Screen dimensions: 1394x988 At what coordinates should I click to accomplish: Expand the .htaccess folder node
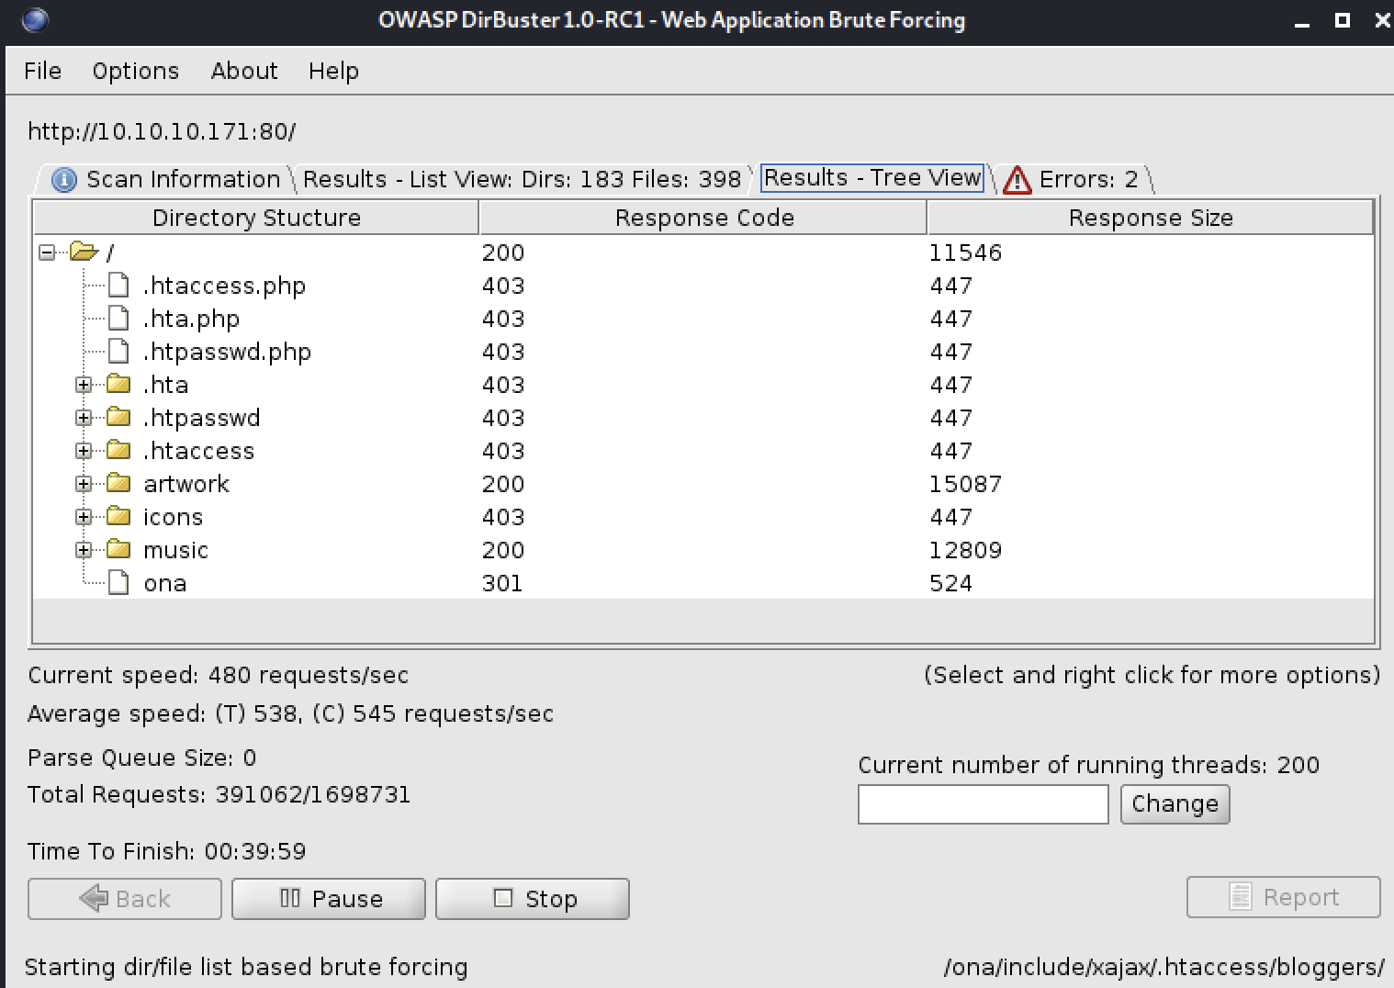84,451
